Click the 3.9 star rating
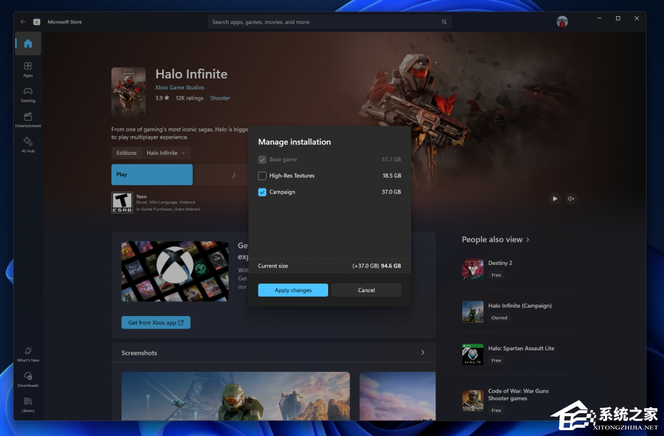 162,98
